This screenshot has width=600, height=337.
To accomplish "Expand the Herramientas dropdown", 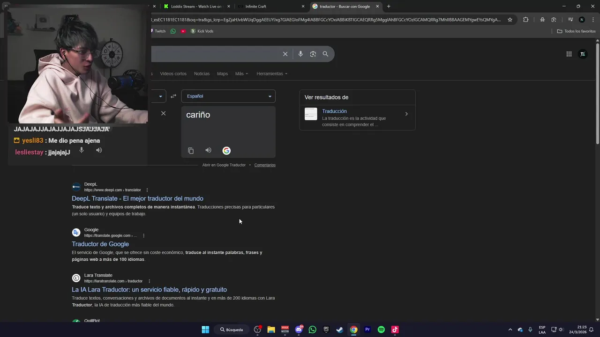I will (272, 73).
